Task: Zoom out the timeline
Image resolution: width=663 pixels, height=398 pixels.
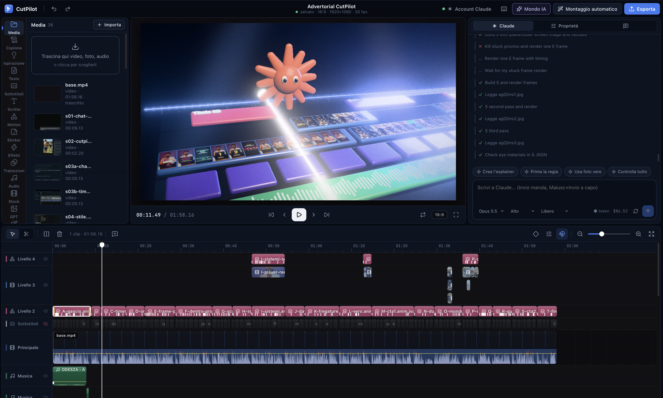Action: (580, 234)
